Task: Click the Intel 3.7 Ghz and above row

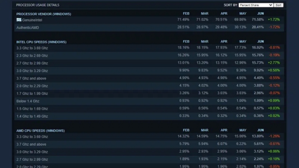Action: pyautogui.click(x=31, y=78)
